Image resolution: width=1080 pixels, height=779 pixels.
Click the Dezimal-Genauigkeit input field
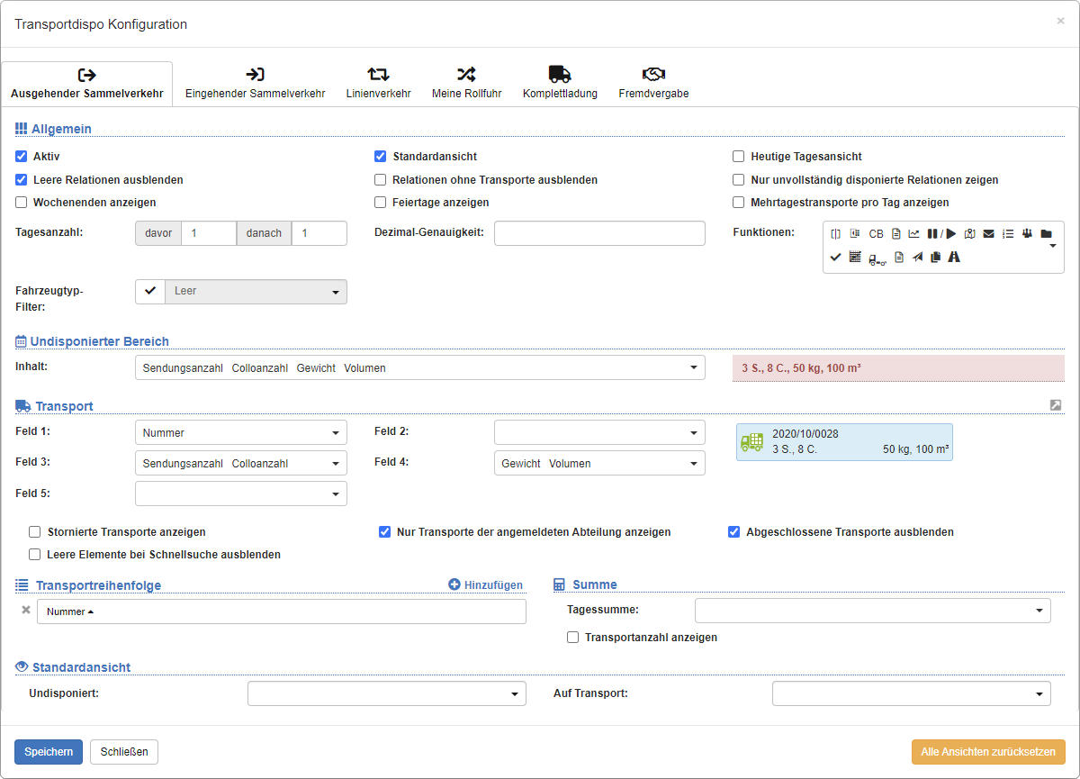point(599,233)
